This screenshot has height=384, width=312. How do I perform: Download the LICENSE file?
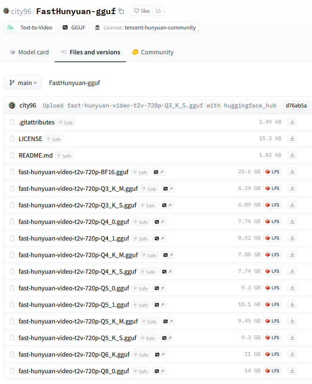tap(292, 139)
